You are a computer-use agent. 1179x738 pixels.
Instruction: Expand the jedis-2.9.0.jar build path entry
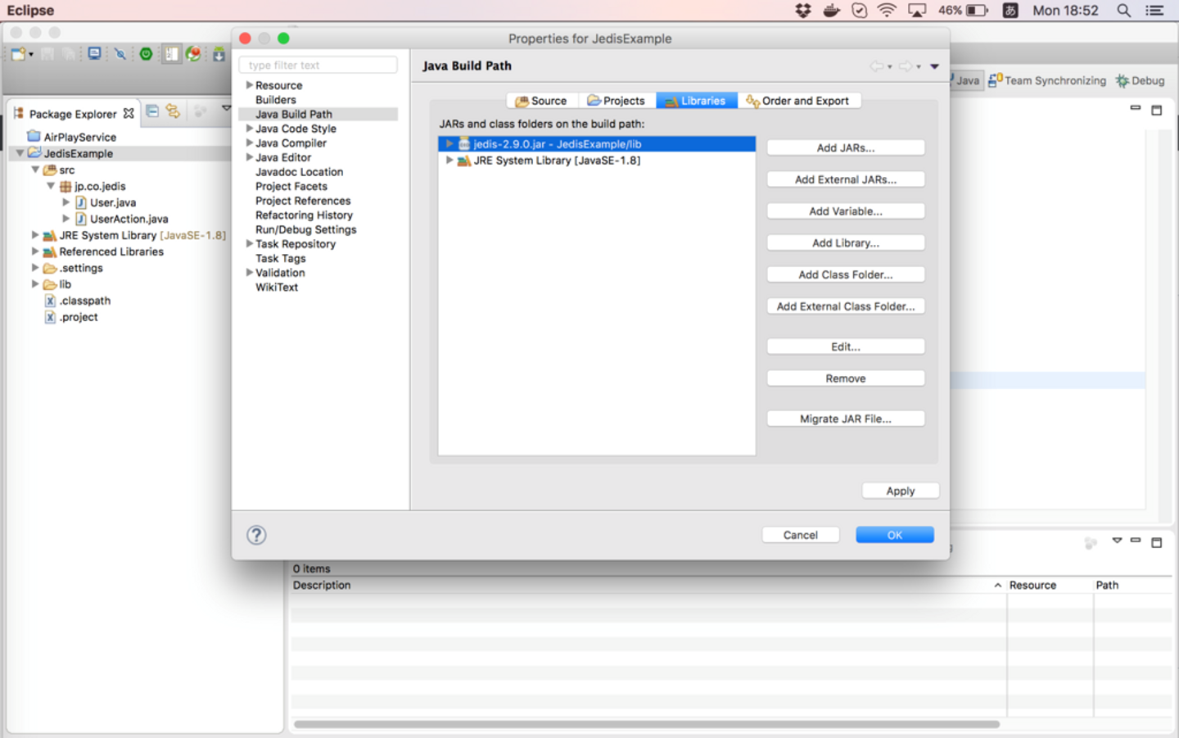449,144
